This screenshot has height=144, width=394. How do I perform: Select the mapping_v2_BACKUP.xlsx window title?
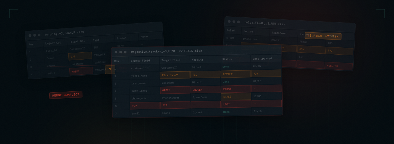point(64,33)
